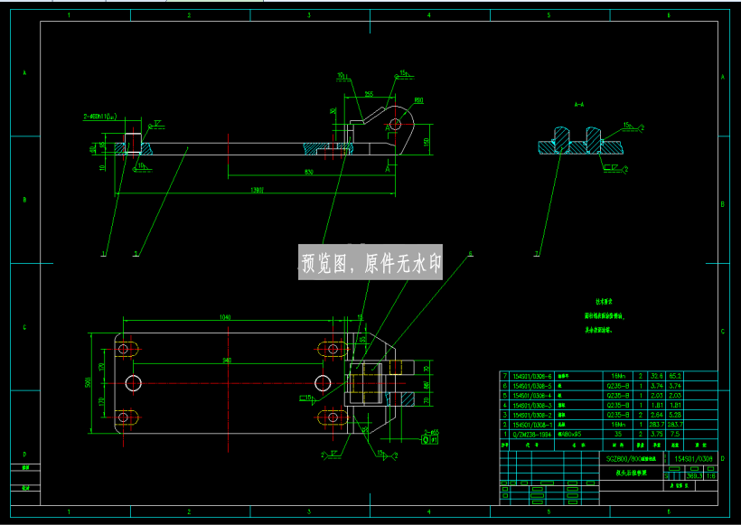Image resolution: width=741 pixels, height=525 pixels.
Task: Click the left center hole in the plan view
Action: pos(133,383)
